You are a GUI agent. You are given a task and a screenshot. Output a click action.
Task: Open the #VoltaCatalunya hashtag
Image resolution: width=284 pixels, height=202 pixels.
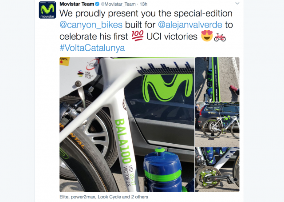[x=92, y=48]
